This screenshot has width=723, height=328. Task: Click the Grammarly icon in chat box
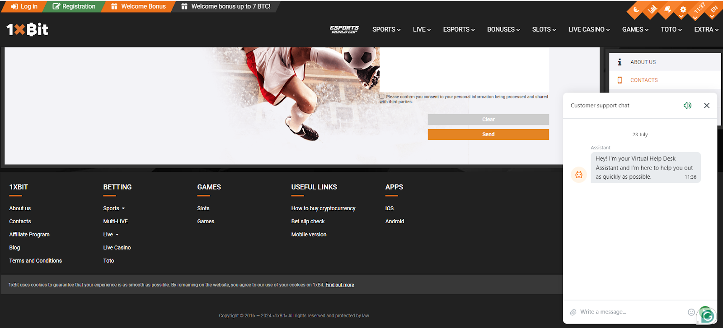707,316
